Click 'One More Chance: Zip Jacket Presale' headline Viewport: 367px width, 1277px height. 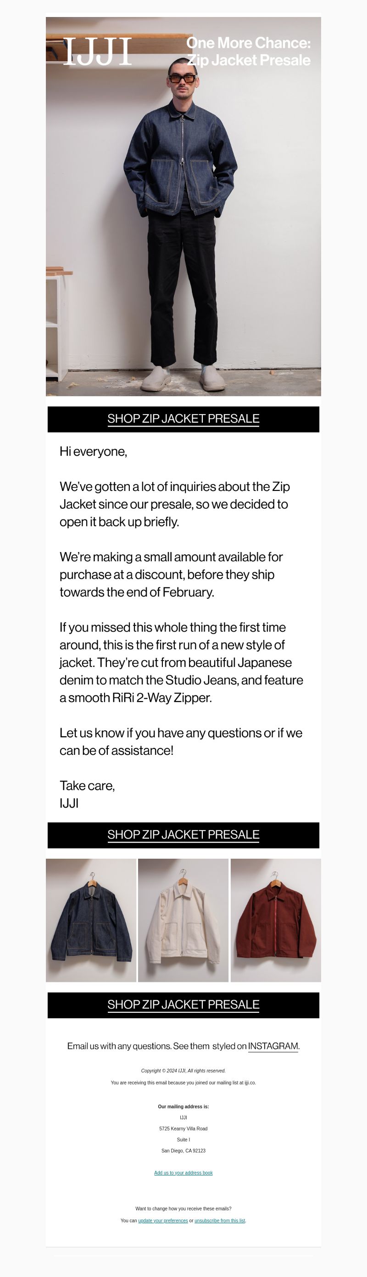(249, 51)
